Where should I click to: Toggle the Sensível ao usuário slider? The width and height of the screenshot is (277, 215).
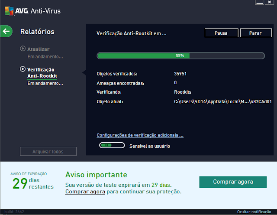tap(112, 146)
